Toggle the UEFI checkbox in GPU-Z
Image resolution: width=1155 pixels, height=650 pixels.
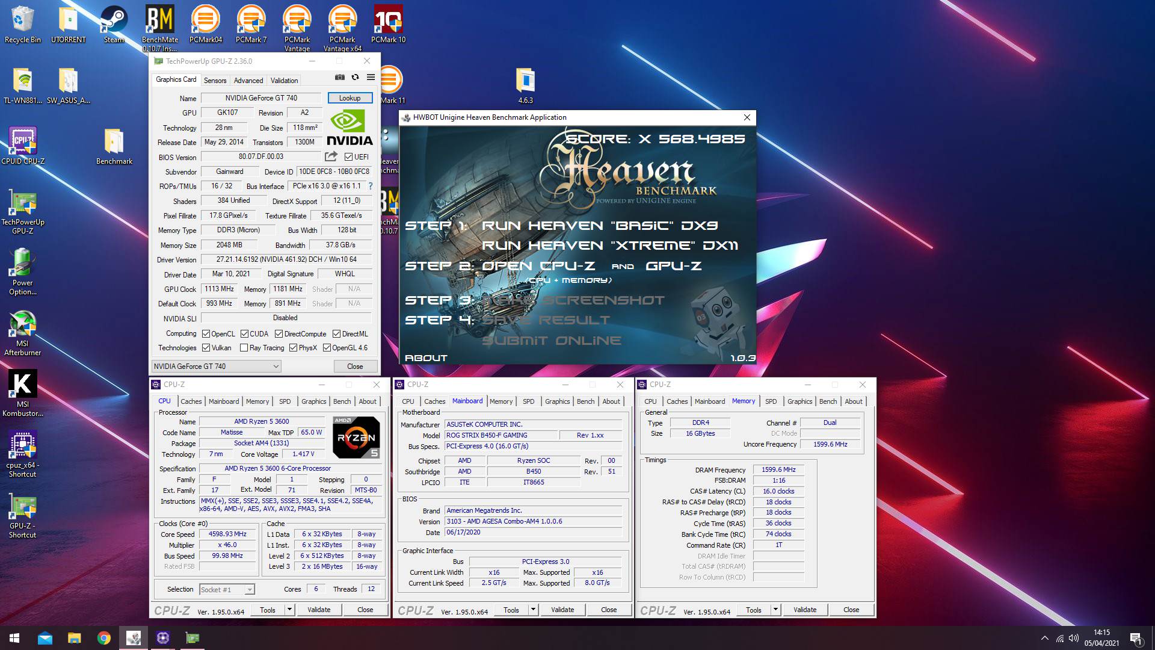(348, 156)
